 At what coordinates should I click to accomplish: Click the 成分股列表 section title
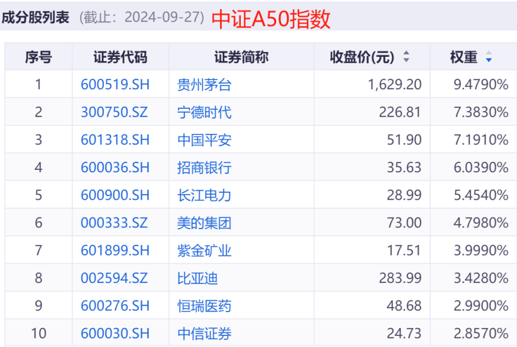(35, 17)
